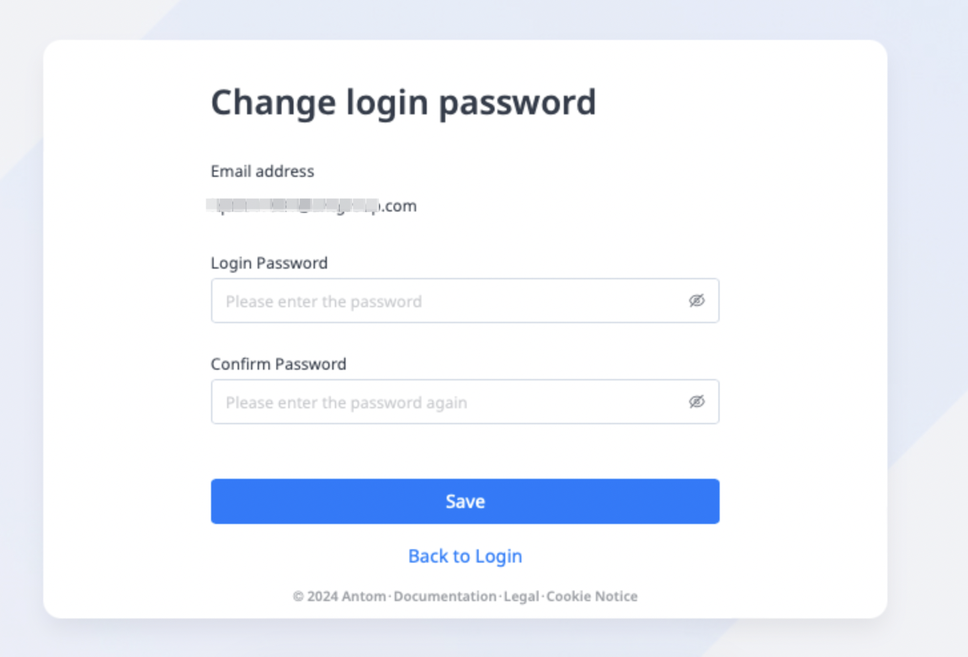Select the blurred email address text
Screen dimensions: 968x657
coord(293,205)
